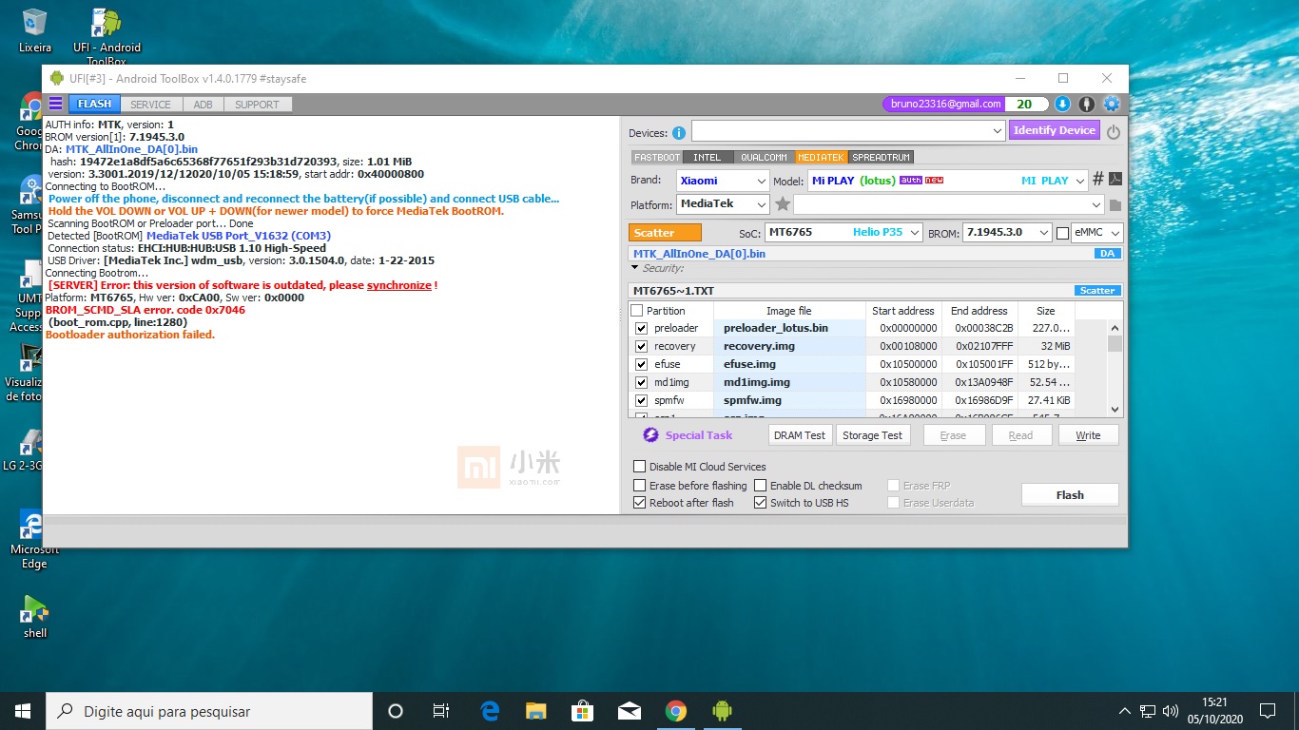Open Edge from the taskbar

(x=490, y=710)
